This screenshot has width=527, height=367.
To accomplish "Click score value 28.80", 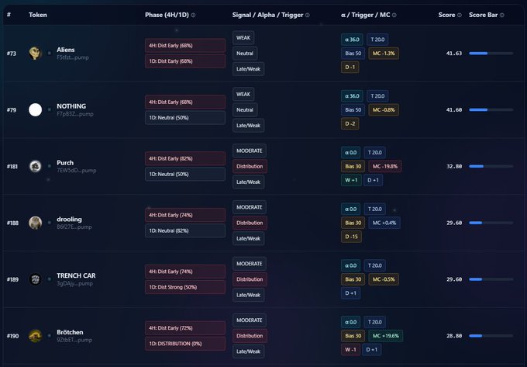I will tap(454, 336).
